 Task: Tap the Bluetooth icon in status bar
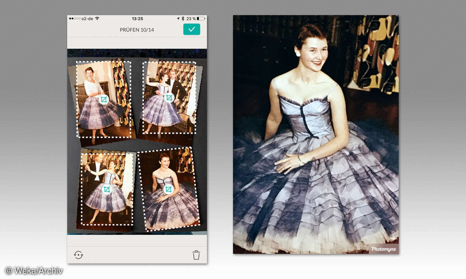click(183, 18)
